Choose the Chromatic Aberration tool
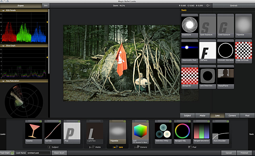This screenshot has width=255, height=156. 225,51
